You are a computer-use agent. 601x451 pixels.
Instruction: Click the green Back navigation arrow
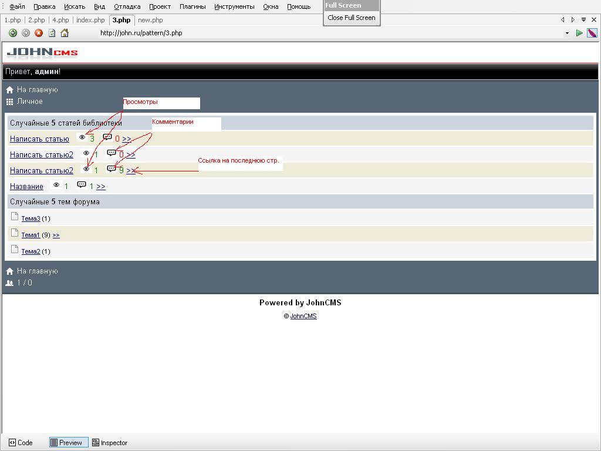point(12,33)
